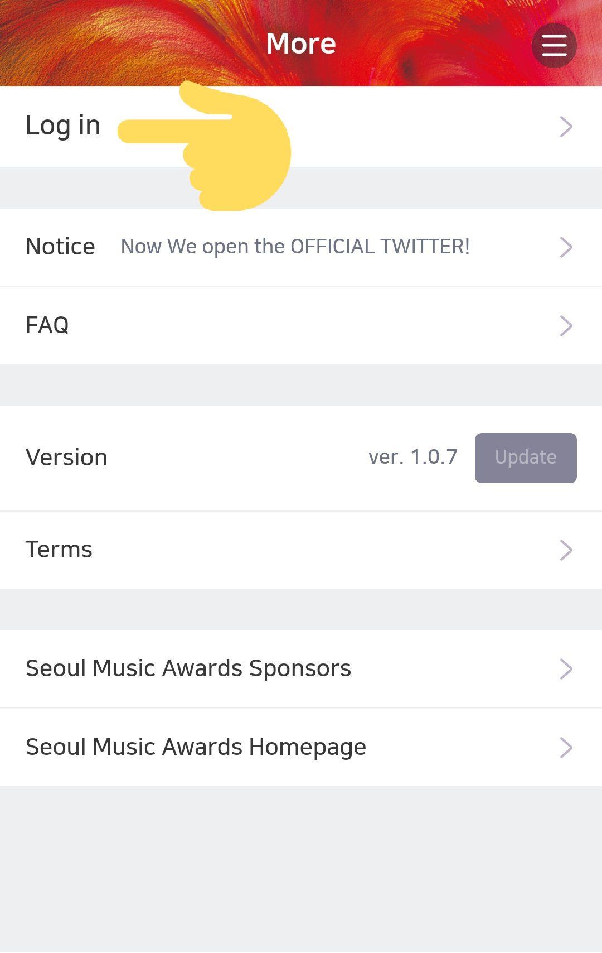Expand the Notice row chevron
The height and width of the screenshot is (953, 602).
(x=565, y=247)
